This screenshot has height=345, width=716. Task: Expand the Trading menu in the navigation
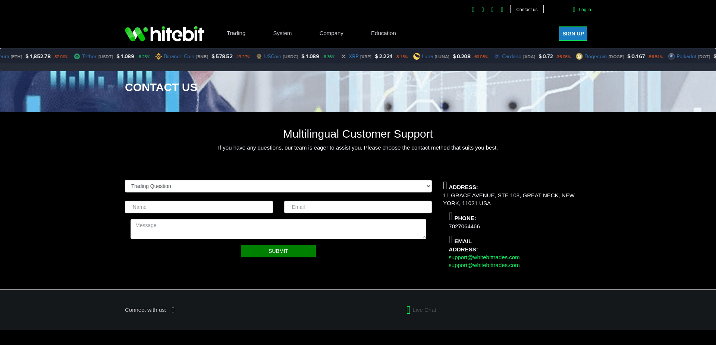coord(236,33)
